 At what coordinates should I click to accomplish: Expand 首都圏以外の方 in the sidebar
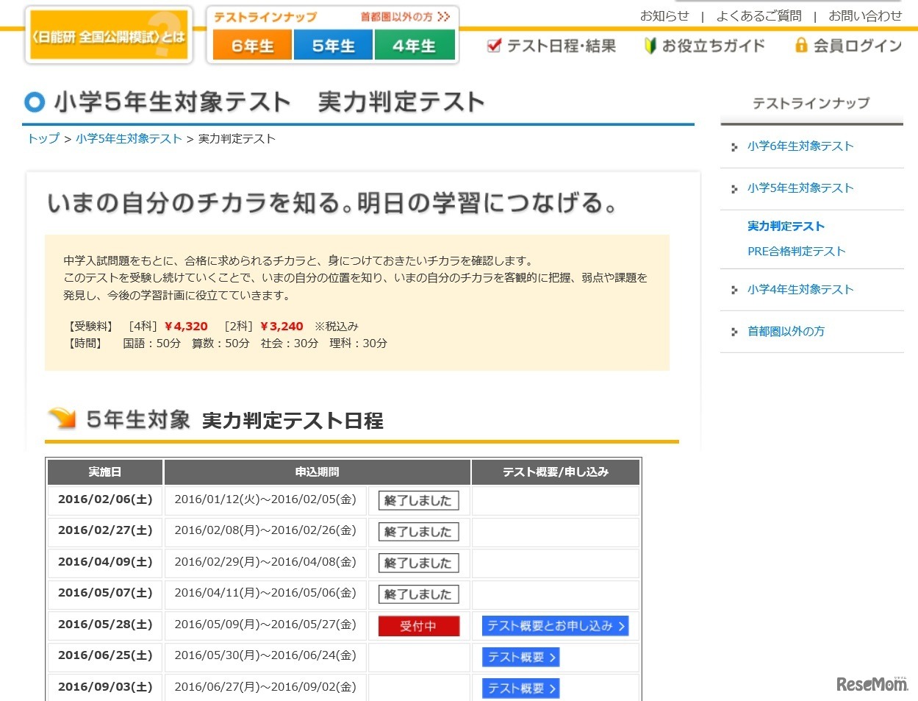click(786, 331)
